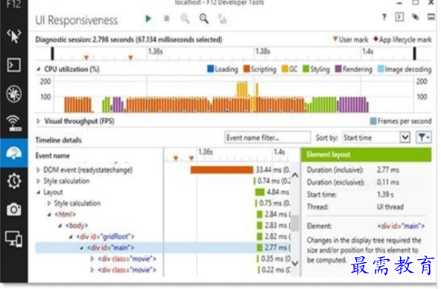Image resolution: width=441 pixels, height=289 pixels.
Task: Click the Duration (inclusive) 2.77 ms value
Action: click(388, 170)
